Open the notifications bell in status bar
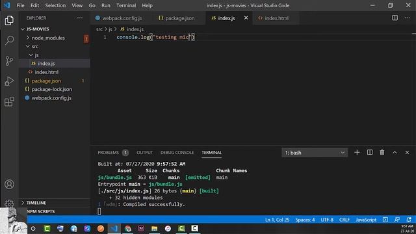This screenshot has width=416, height=234. pos(409,220)
